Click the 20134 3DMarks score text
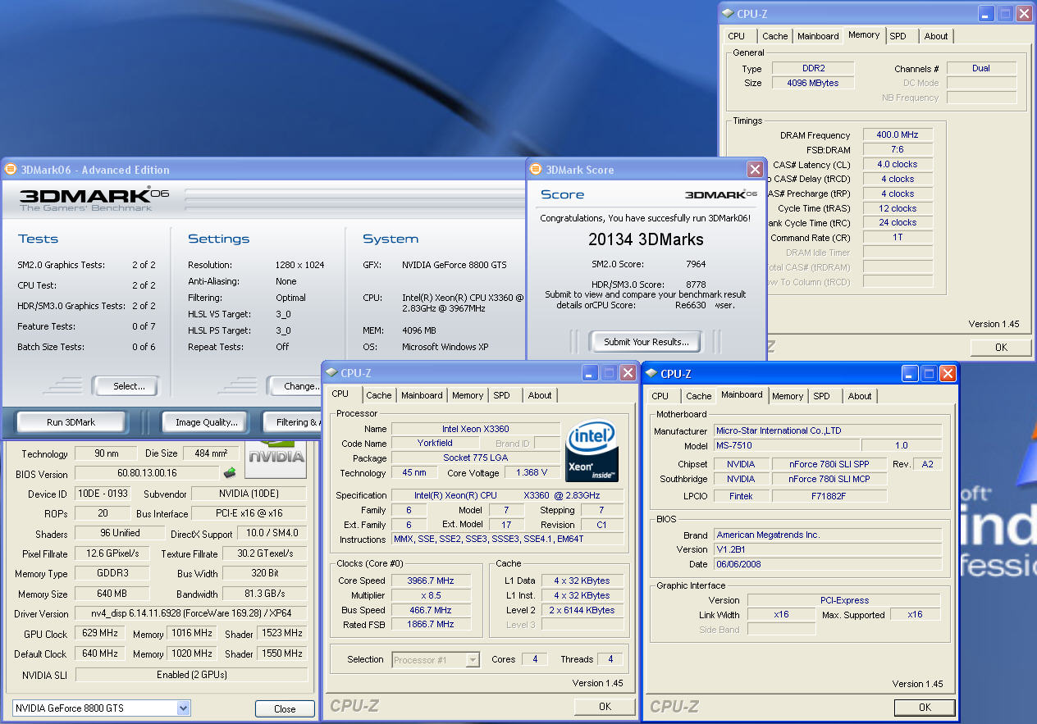 coord(646,239)
